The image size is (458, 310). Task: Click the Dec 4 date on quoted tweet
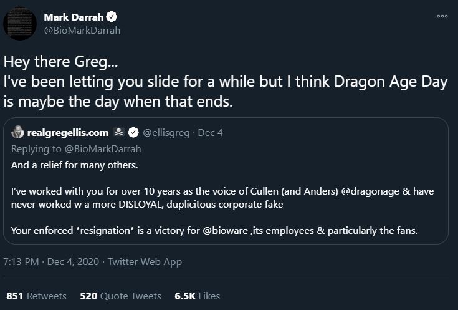point(210,132)
